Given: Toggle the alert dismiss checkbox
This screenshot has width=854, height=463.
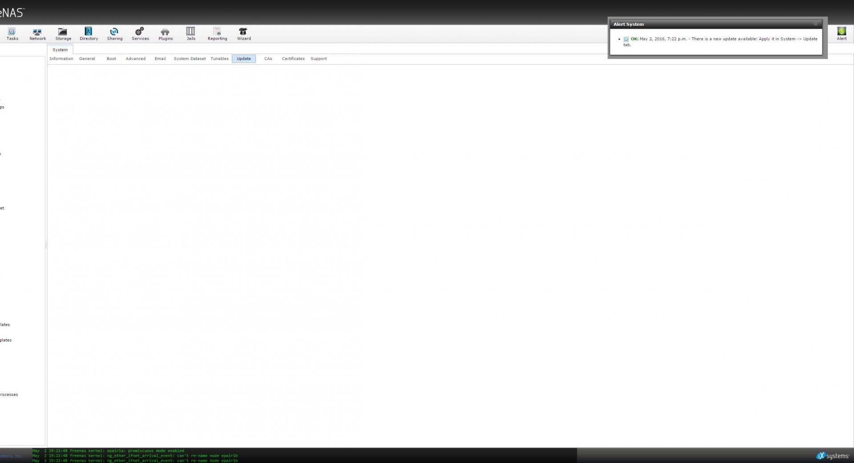Looking at the screenshot, I should pyautogui.click(x=626, y=39).
